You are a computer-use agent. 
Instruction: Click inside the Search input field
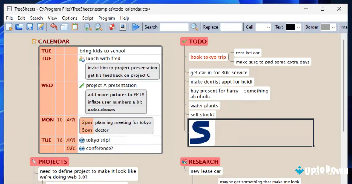click(x=175, y=27)
